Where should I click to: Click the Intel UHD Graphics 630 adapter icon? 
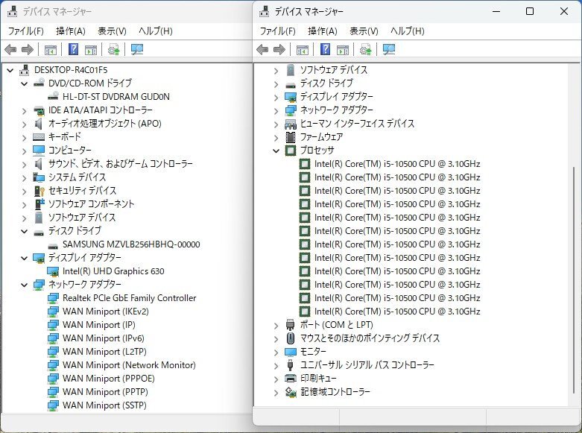[x=53, y=271]
